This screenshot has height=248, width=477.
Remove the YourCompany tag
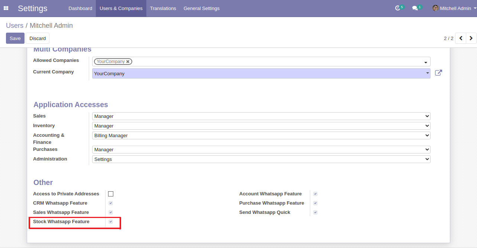[x=128, y=62]
